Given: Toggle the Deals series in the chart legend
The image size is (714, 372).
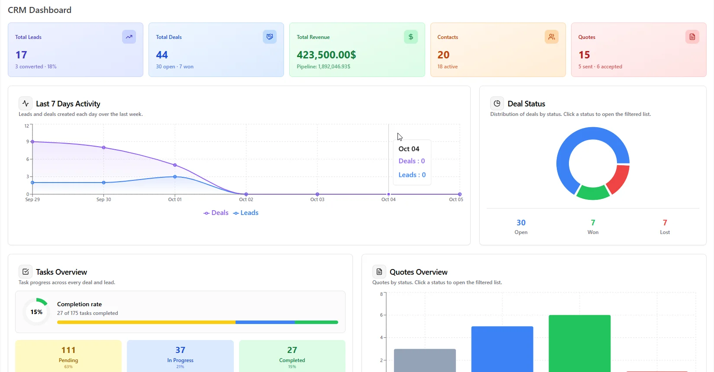Looking at the screenshot, I should click(x=216, y=213).
